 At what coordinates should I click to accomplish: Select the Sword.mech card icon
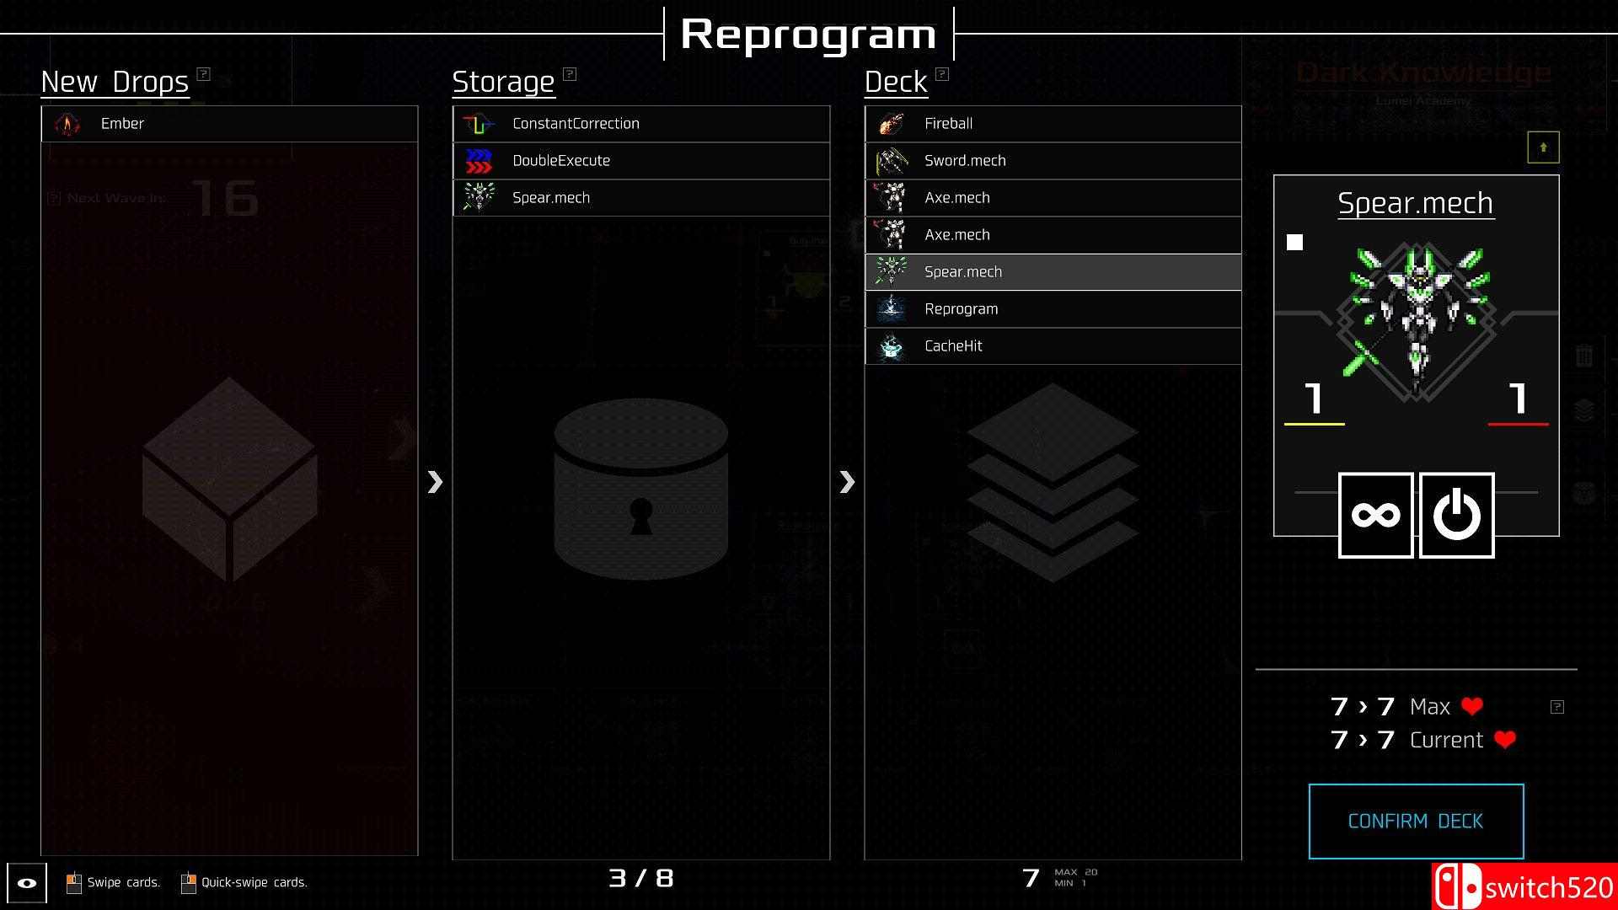[x=892, y=160]
